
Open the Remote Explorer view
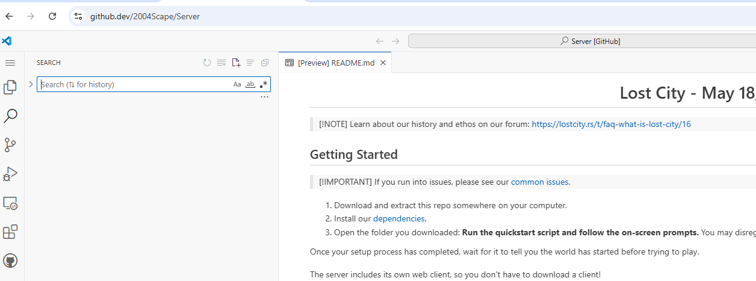point(10,203)
